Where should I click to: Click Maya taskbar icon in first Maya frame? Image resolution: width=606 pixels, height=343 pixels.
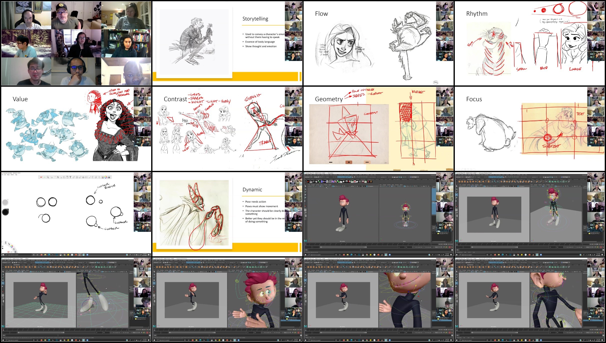point(386,255)
